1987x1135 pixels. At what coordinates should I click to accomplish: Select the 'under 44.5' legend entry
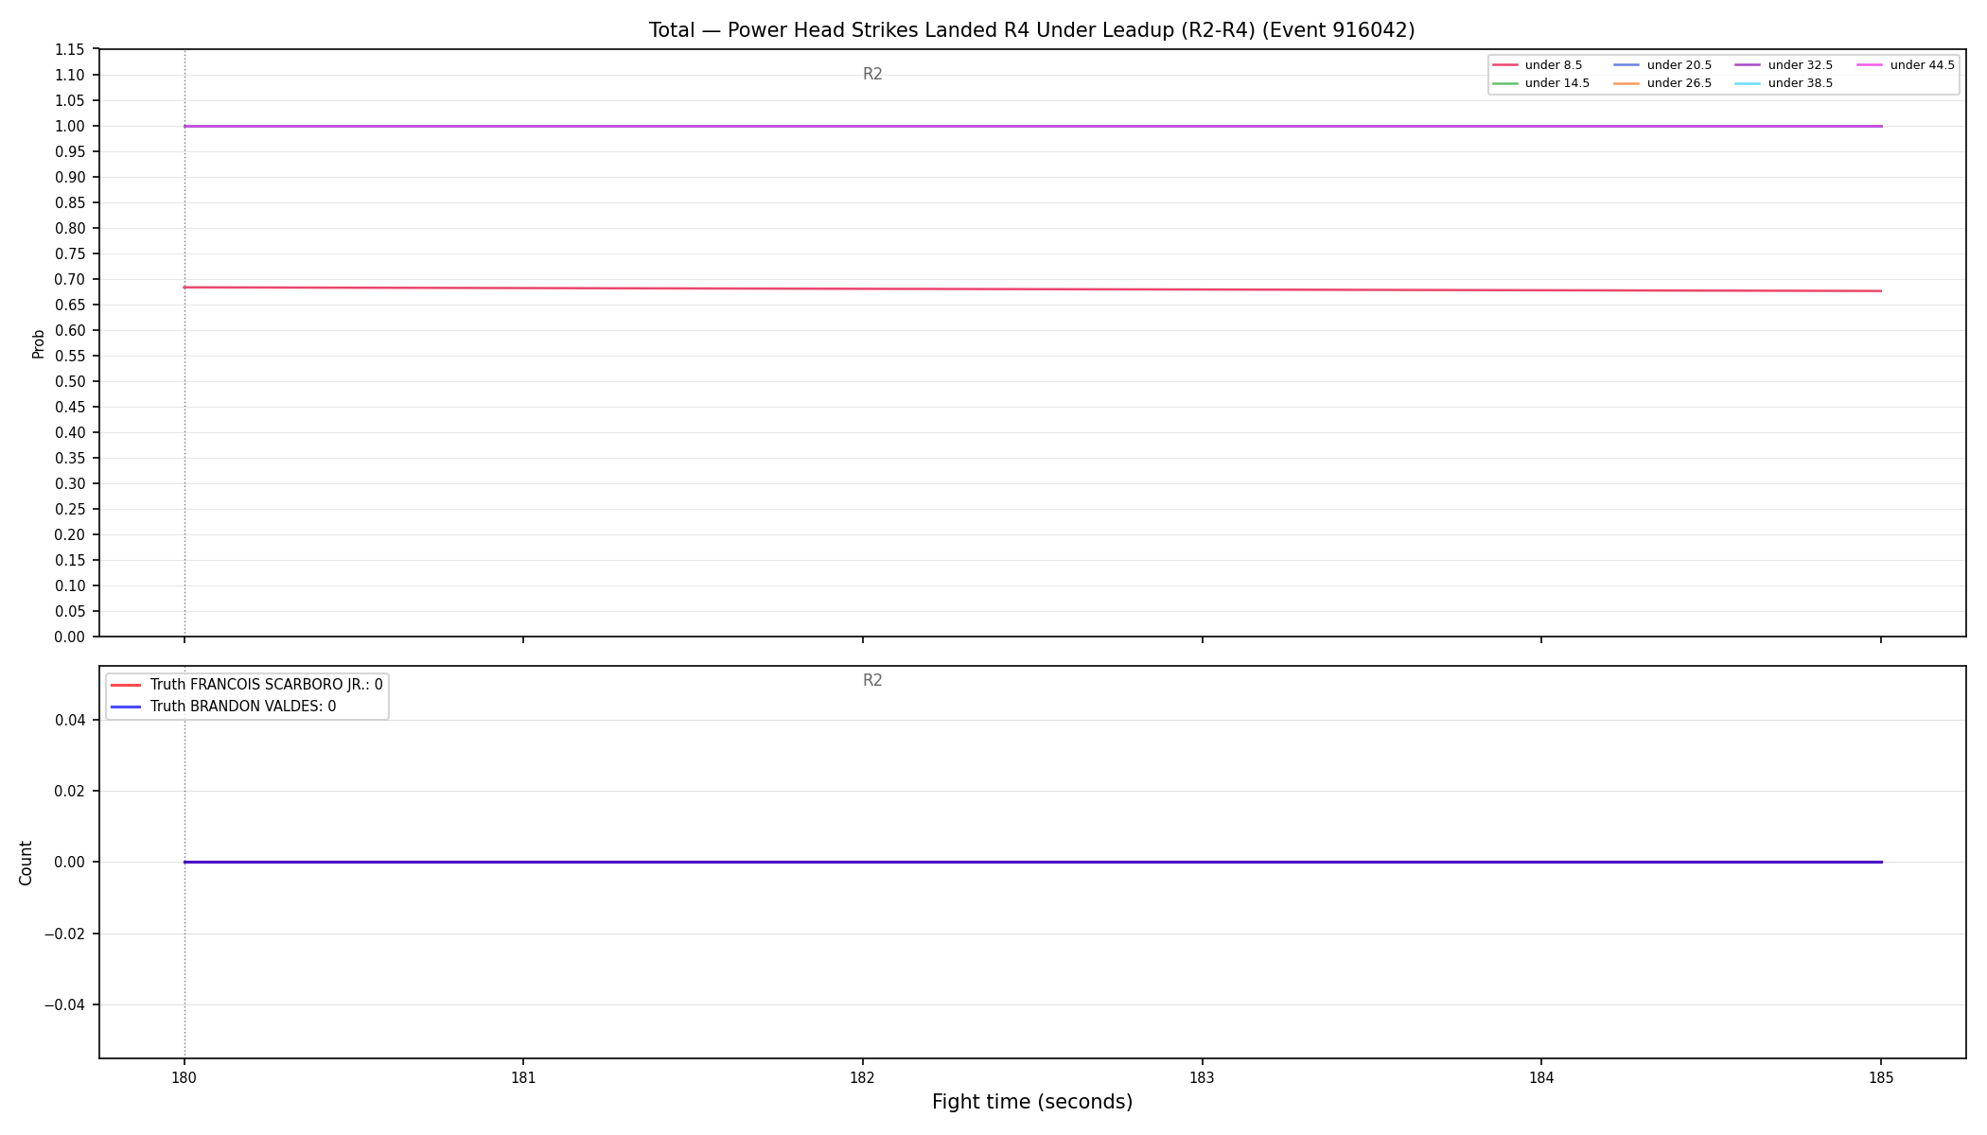point(1906,65)
